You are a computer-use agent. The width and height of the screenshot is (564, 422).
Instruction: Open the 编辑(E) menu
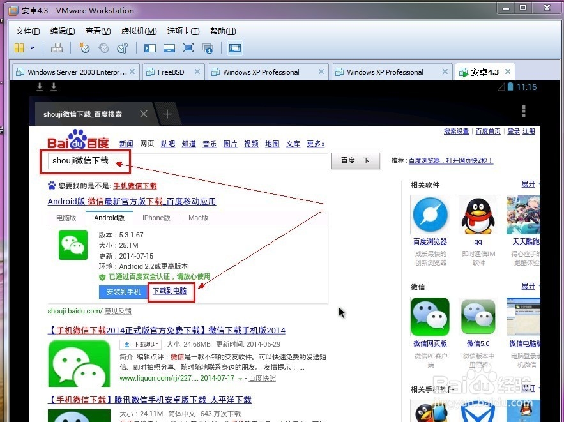63,31
